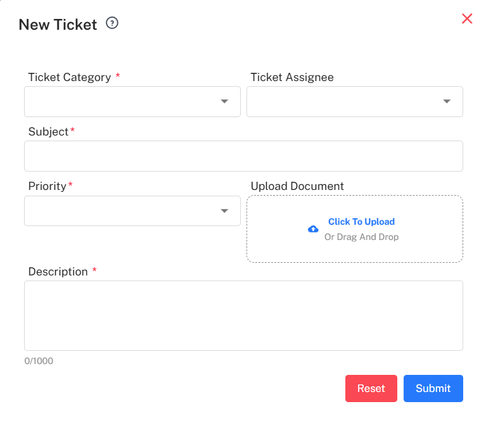
Task: Click inside the Description text area
Action: pos(243,315)
